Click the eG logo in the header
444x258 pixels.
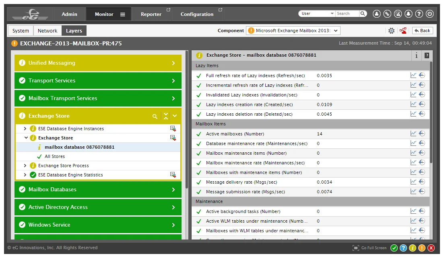pyautogui.click(x=30, y=14)
